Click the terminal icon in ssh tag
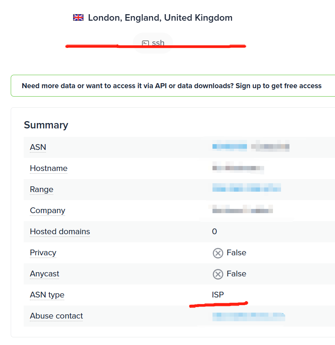This screenshot has width=335, height=345. (x=145, y=43)
